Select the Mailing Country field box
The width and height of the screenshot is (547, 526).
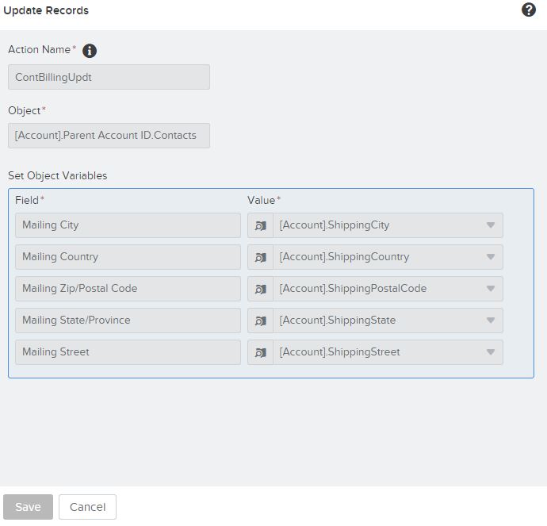pyautogui.click(x=128, y=257)
